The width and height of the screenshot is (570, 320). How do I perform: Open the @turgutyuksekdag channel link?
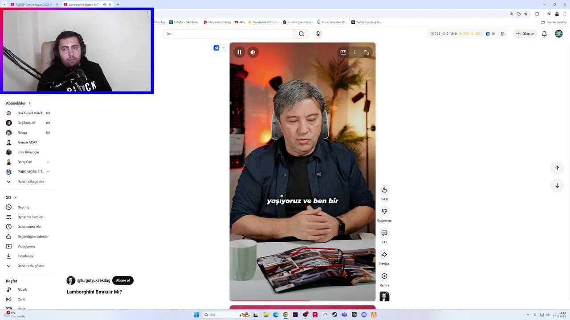[94, 280]
